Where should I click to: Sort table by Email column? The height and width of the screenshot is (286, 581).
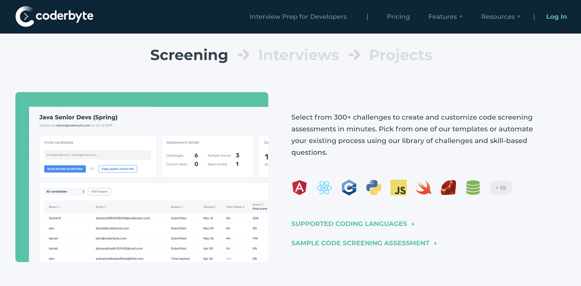[x=101, y=207]
